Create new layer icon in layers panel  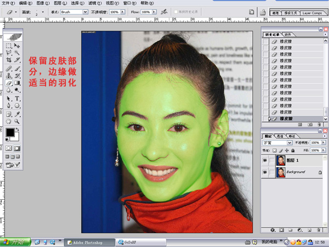coord(309,230)
